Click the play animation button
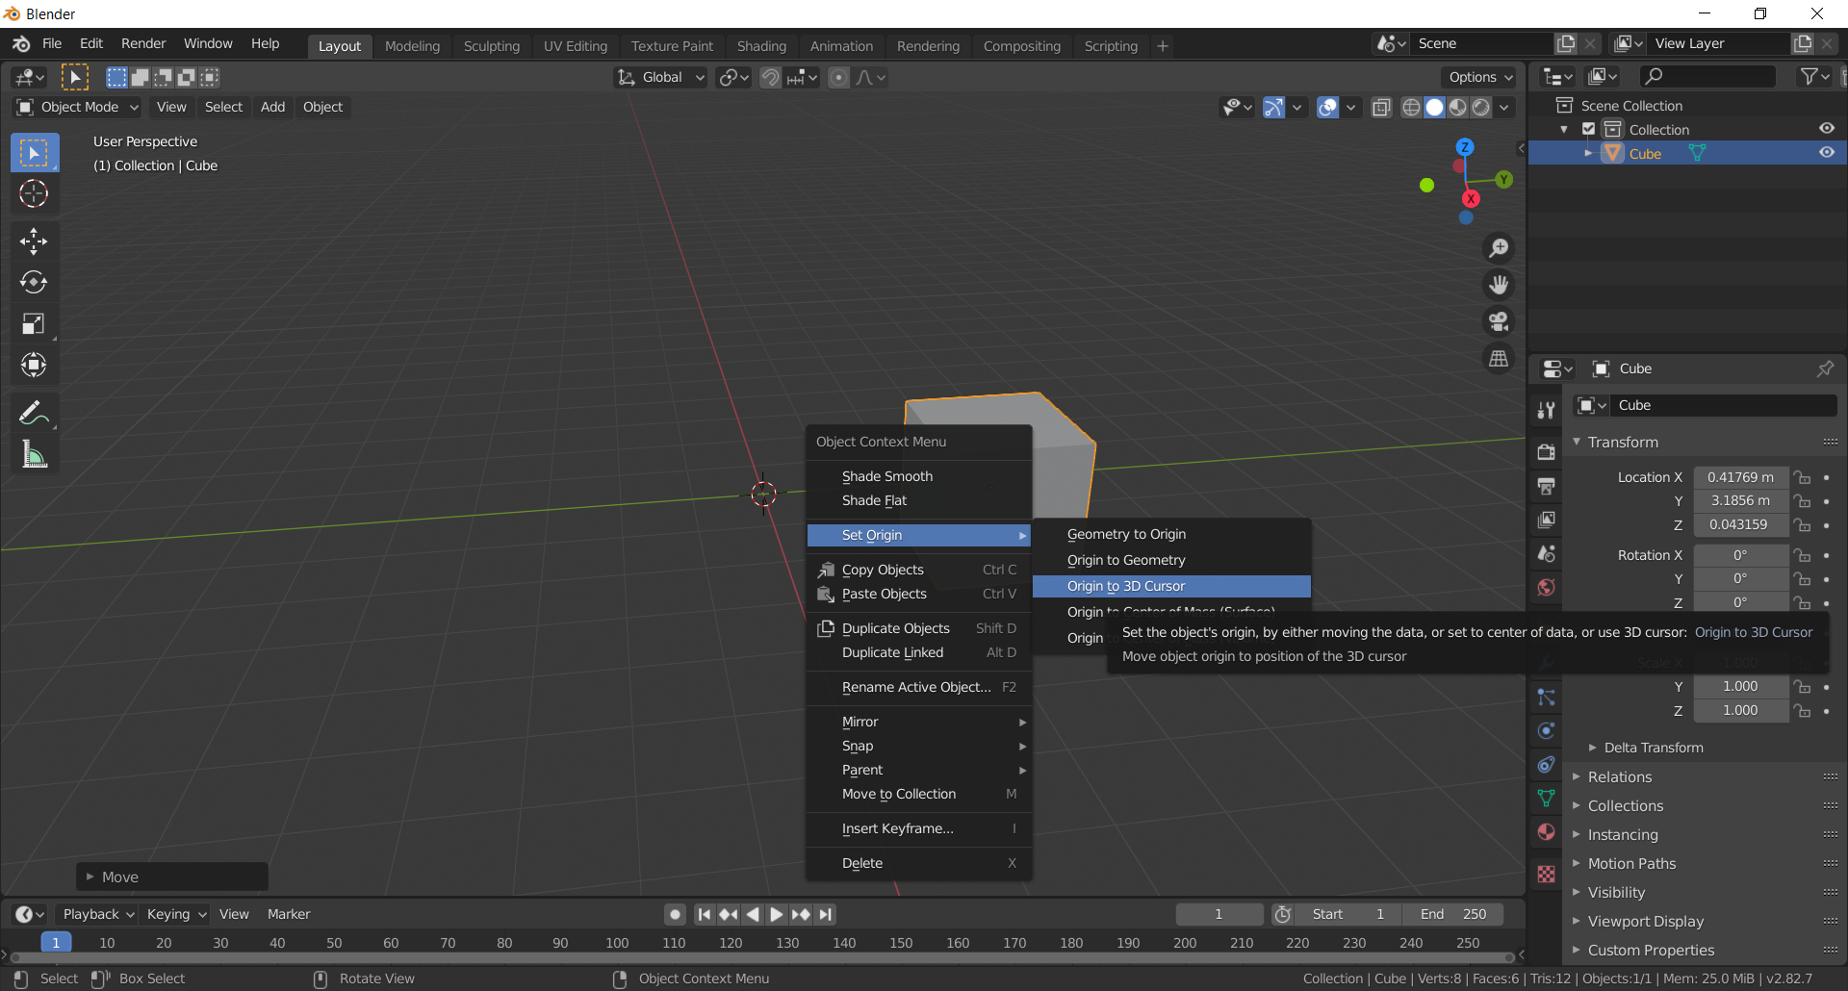This screenshot has width=1848, height=991. [777, 914]
